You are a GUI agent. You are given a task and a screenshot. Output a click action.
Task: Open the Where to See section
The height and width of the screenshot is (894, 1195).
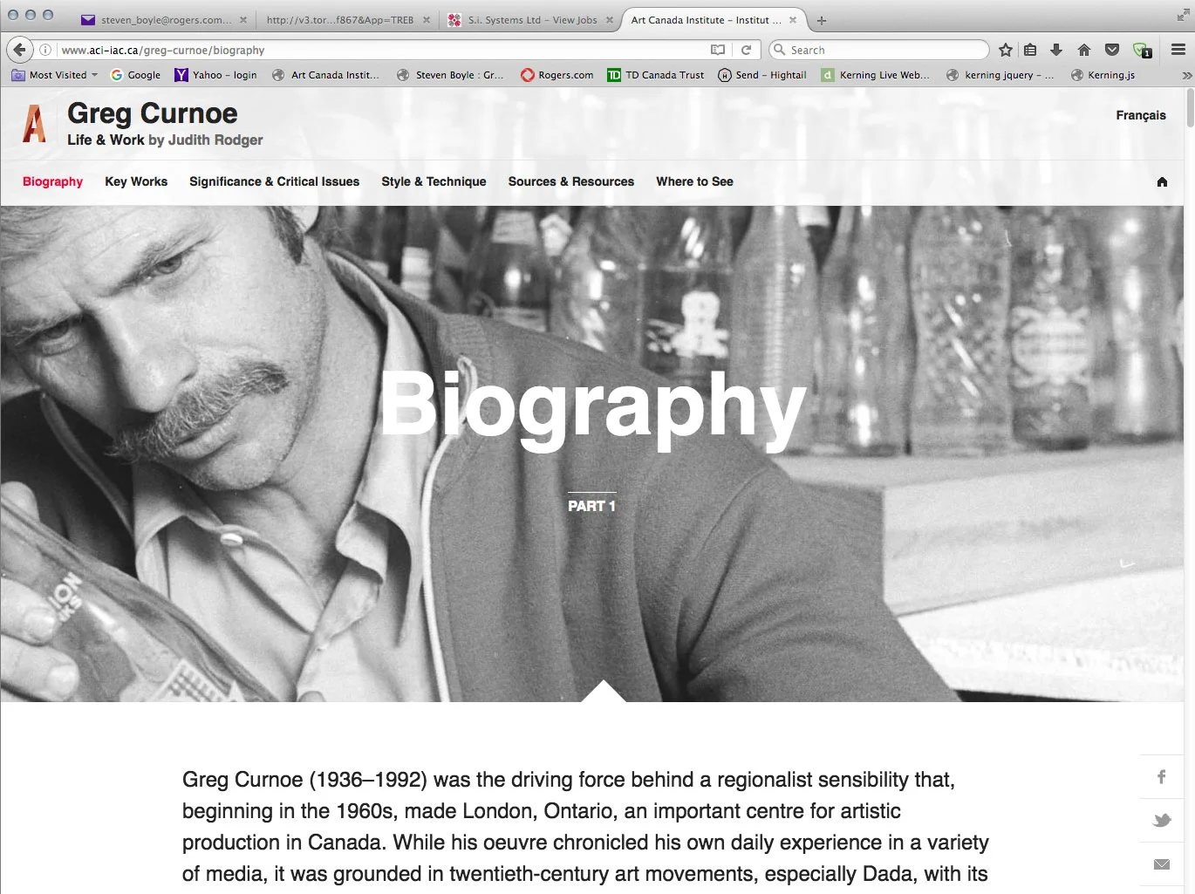(x=694, y=181)
